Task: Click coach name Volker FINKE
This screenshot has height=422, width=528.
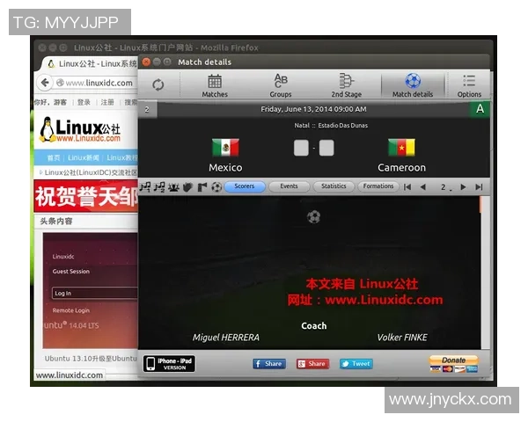Action: (x=402, y=338)
